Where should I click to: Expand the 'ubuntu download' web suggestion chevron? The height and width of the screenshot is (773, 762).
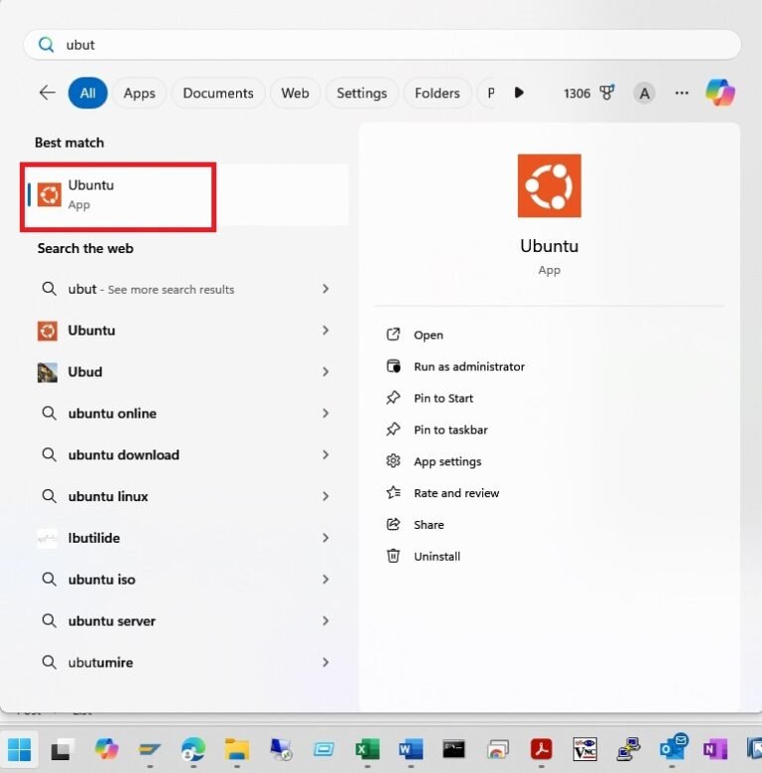325,454
